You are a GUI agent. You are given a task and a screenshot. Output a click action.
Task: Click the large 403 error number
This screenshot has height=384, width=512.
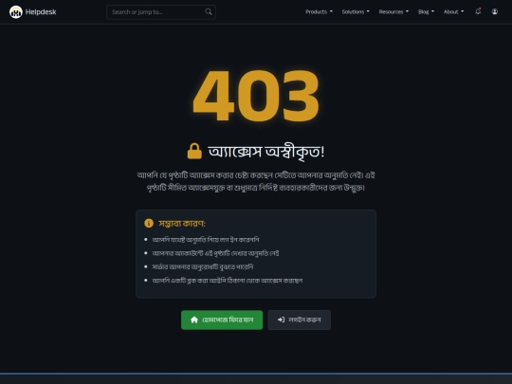256,96
